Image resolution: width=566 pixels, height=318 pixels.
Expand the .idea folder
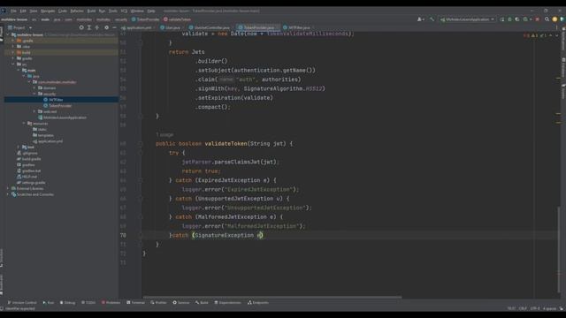tap(13, 47)
